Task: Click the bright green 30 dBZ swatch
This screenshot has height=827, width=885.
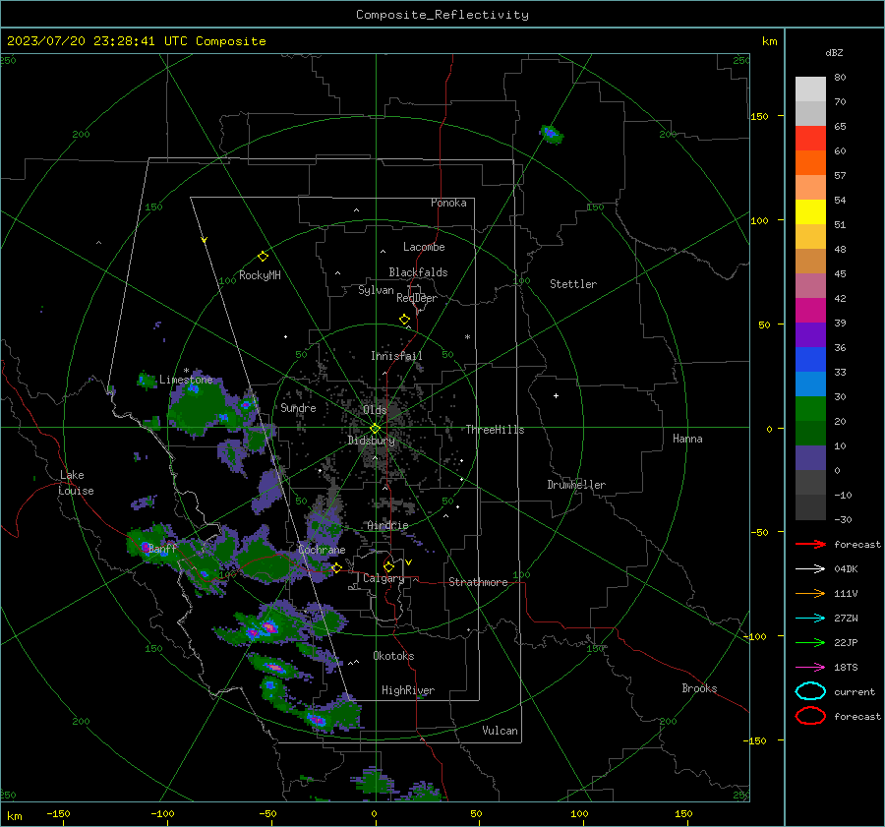Action: tap(810, 408)
